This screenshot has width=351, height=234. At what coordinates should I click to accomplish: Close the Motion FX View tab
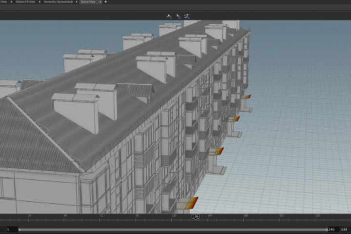(x=39, y=2)
